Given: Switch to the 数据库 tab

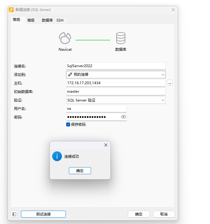Looking at the screenshot, I should pos(47,20).
